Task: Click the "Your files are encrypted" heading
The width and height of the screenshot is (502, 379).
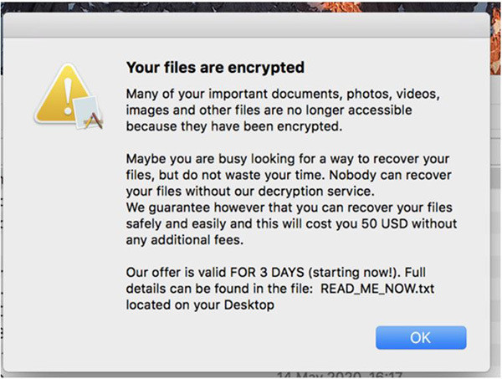Action: pos(214,66)
